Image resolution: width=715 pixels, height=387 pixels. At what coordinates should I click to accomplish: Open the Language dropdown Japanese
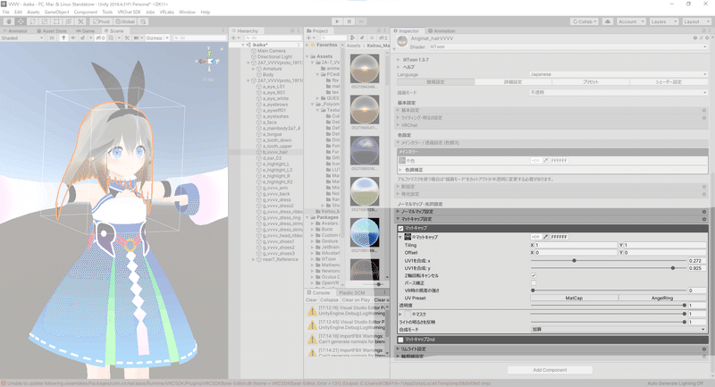click(x=618, y=74)
